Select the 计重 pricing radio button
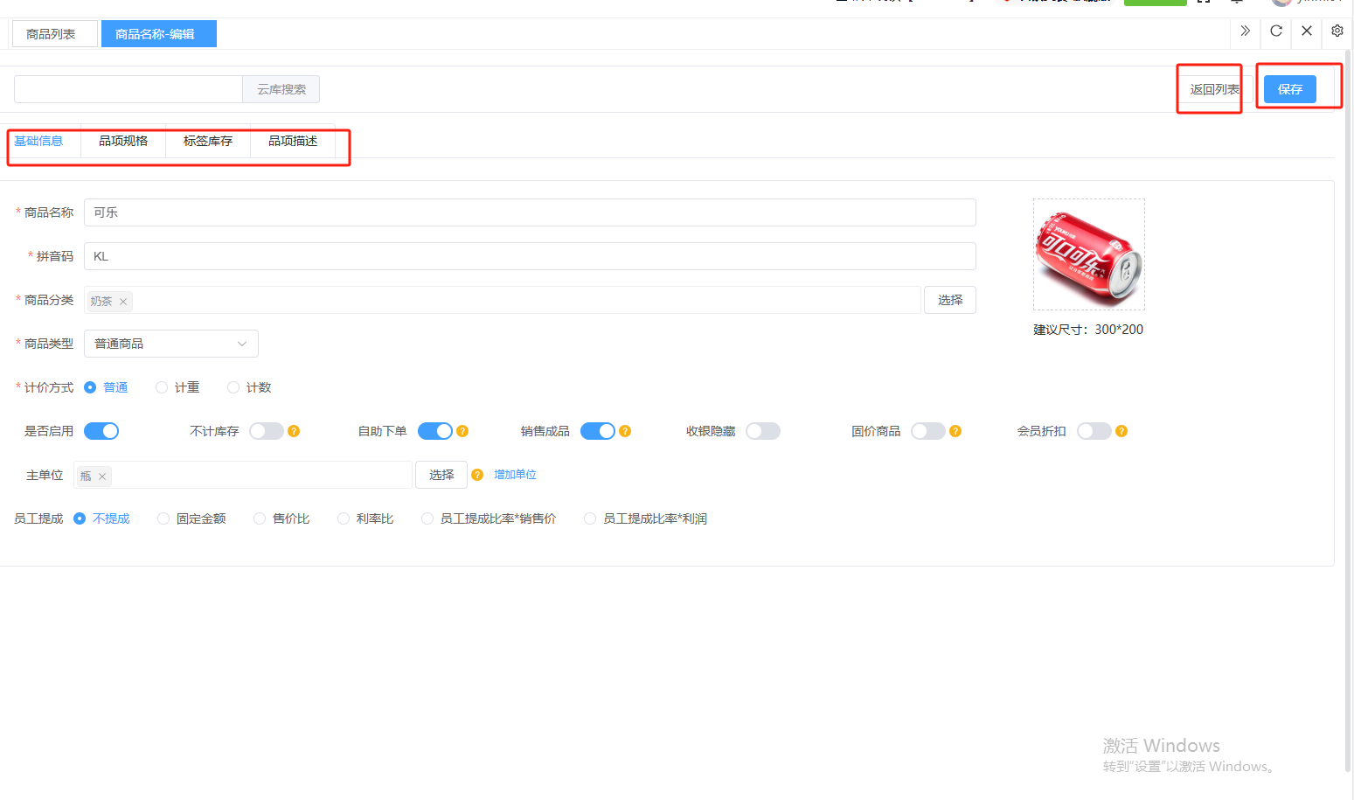The width and height of the screenshot is (1354, 800). (162, 387)
